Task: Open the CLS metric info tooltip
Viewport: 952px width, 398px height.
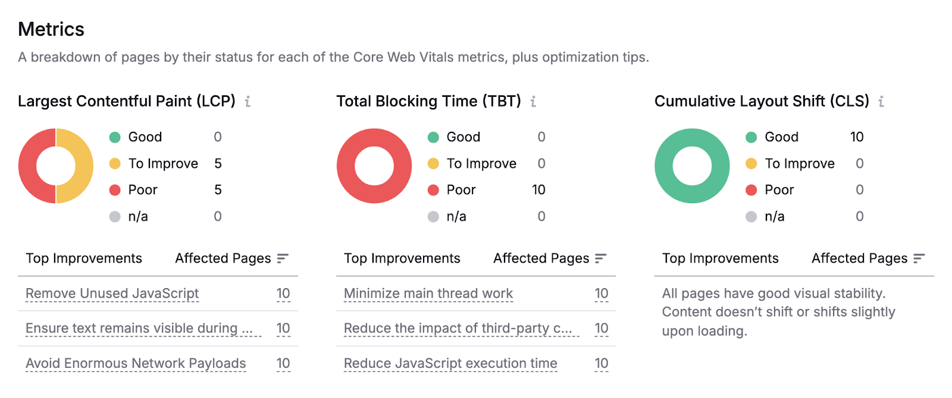Action: click(881, 101)
